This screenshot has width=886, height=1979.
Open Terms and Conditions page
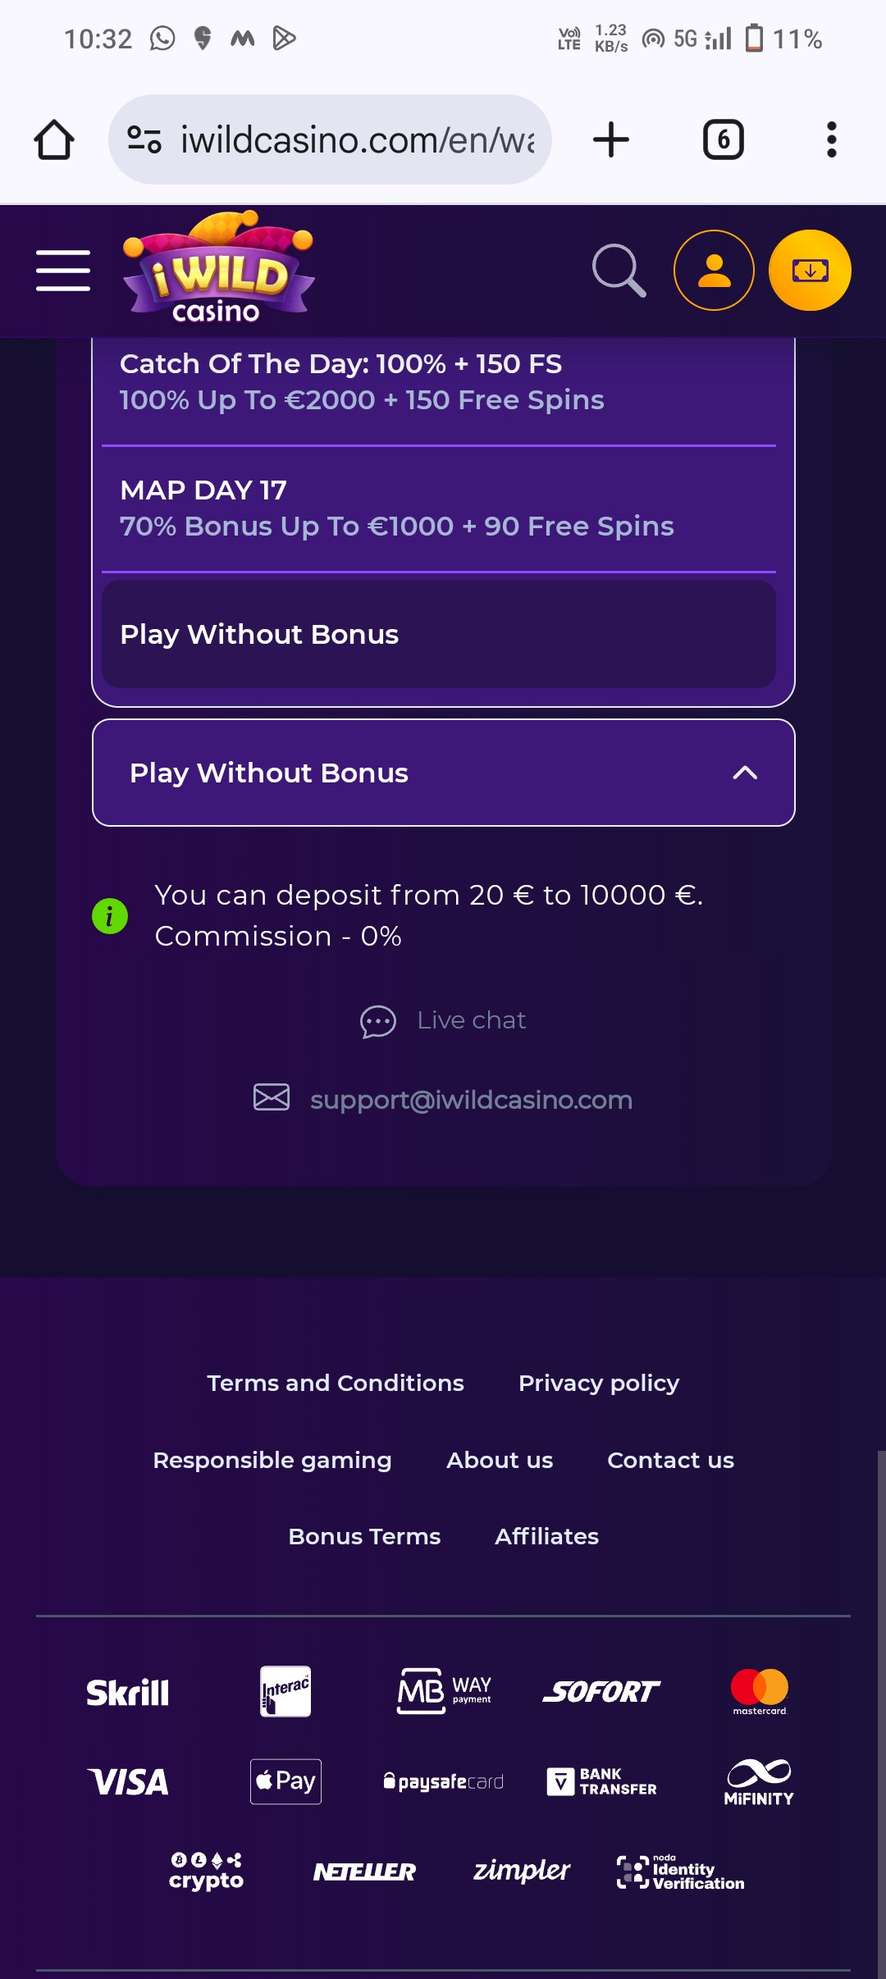coord(336,1383)
